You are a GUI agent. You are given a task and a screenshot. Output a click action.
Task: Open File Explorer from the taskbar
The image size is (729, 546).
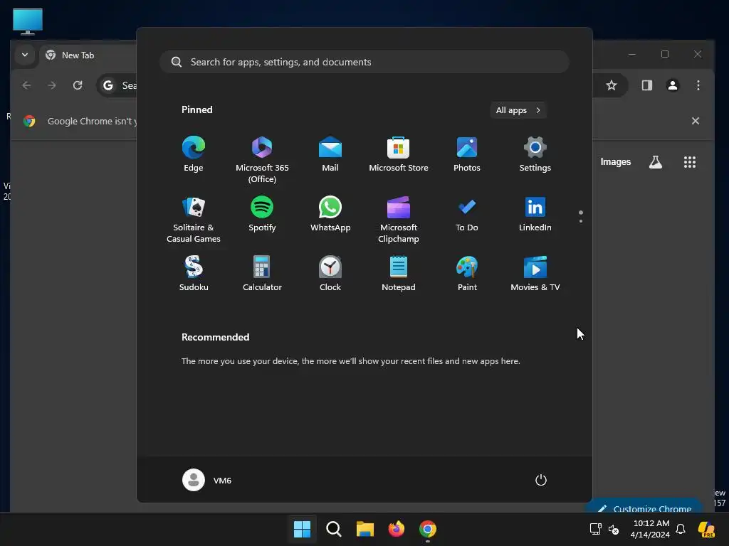coord(365,529)
